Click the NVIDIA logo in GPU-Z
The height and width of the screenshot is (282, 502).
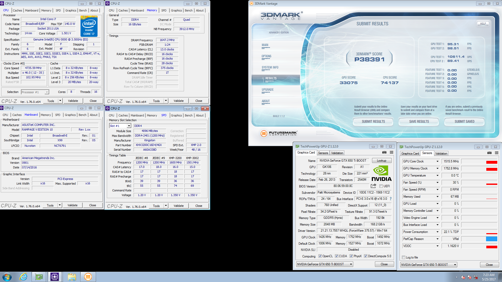point(381,173)
